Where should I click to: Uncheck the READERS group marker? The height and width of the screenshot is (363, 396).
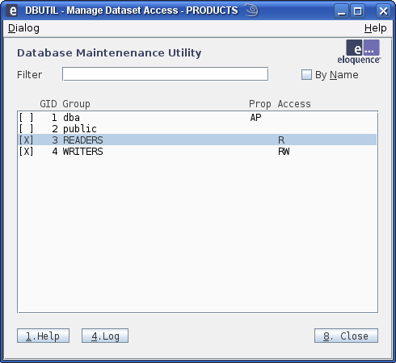pos(27,140)
